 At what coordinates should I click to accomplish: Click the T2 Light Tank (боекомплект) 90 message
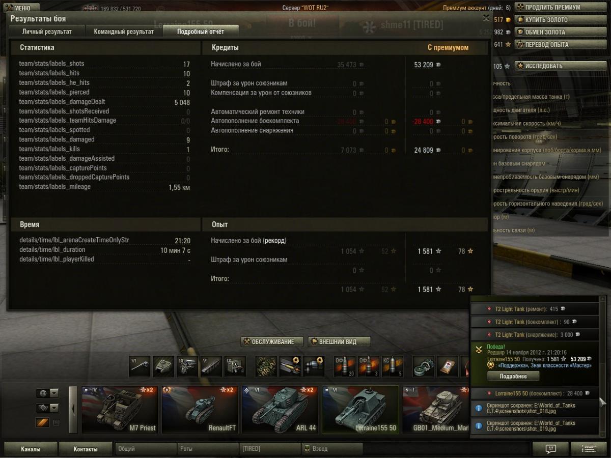534,322
